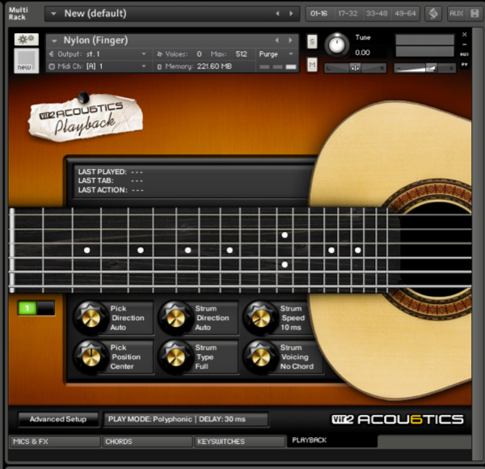485x469 pixels.
Task: Click the Acou6tics Playback paper label
Action: pos(86,118)
